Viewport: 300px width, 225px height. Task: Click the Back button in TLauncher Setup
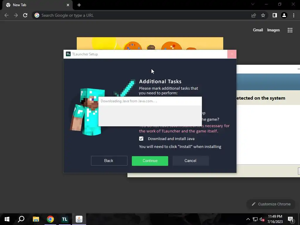109,161
